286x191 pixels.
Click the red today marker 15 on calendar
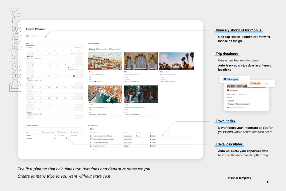pos(73,76)
